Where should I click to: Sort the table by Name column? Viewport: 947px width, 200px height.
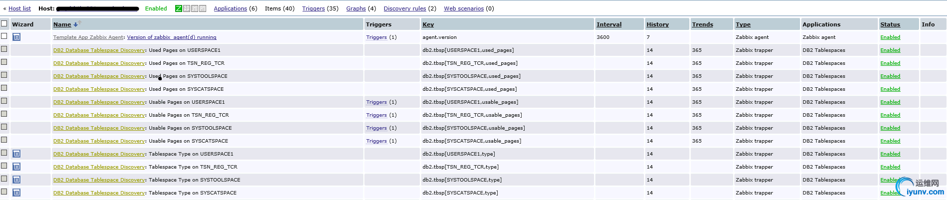point(62,24)
